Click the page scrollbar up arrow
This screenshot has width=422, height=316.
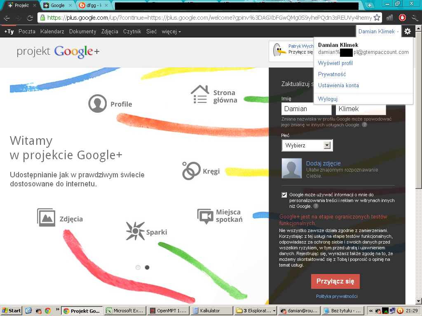pyautogui.click(x=419, y=28)
